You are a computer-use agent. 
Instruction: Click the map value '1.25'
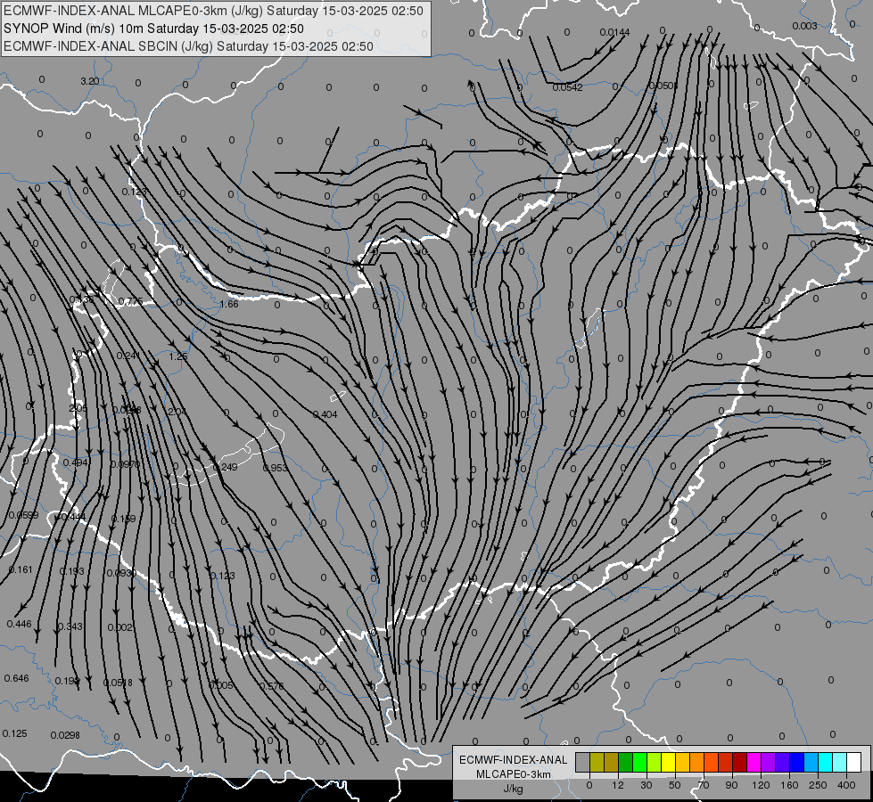[x=178, y=356]
